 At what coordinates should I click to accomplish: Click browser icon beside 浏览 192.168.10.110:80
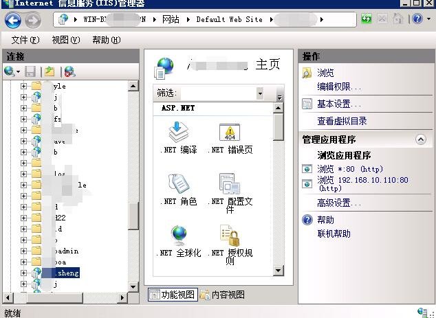pyautogui.click(x=307, y=183)
